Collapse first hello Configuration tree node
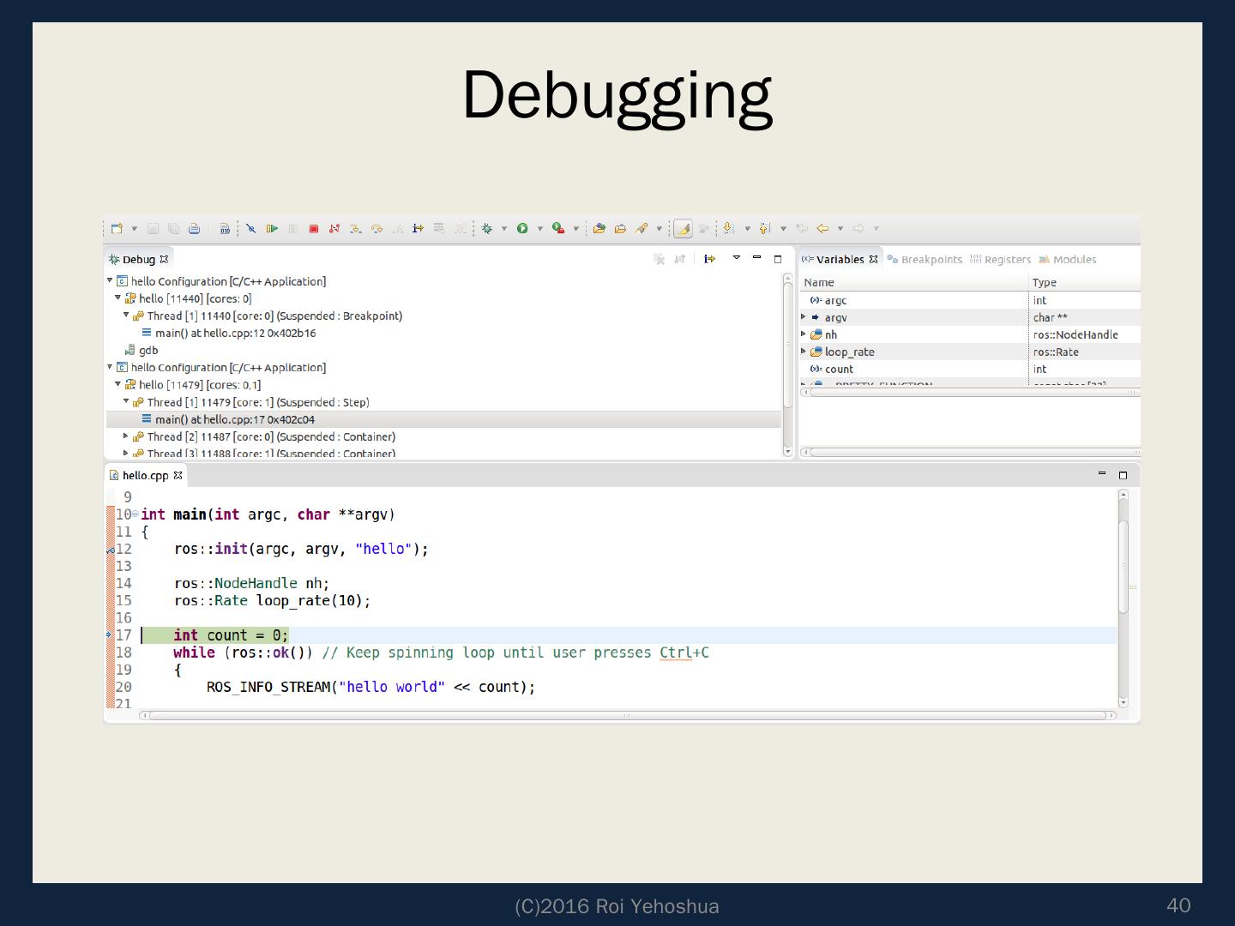This screenshot has width=1235, height=926. click(x=110, y=281)
